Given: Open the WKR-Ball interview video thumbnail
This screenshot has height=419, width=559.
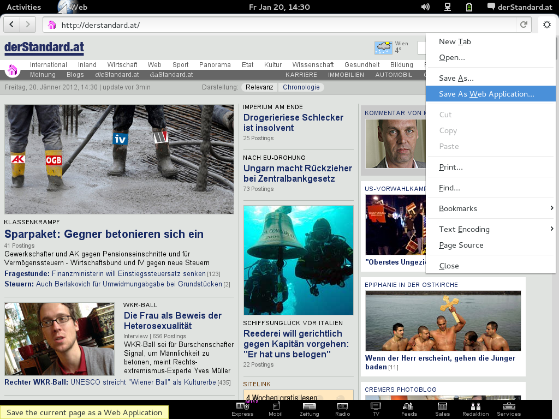Looking at the screenshot, I should tap(60, 339).
